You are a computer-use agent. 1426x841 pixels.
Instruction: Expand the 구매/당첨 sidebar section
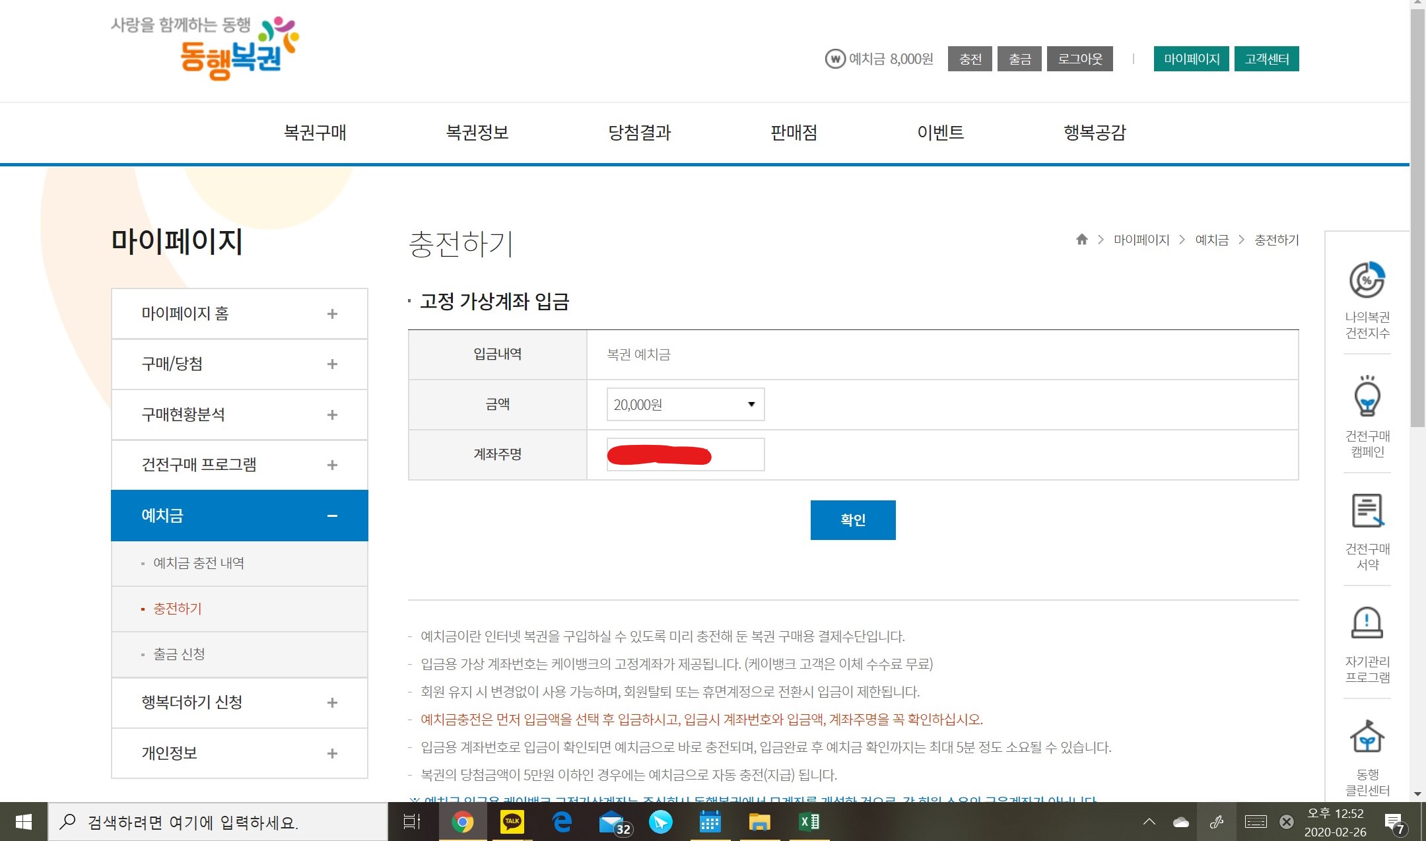[332, 364]
